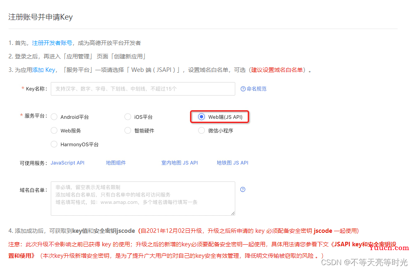
Task: Select the Web端(JS API) radio button
Action: click(x=201, y=117)
